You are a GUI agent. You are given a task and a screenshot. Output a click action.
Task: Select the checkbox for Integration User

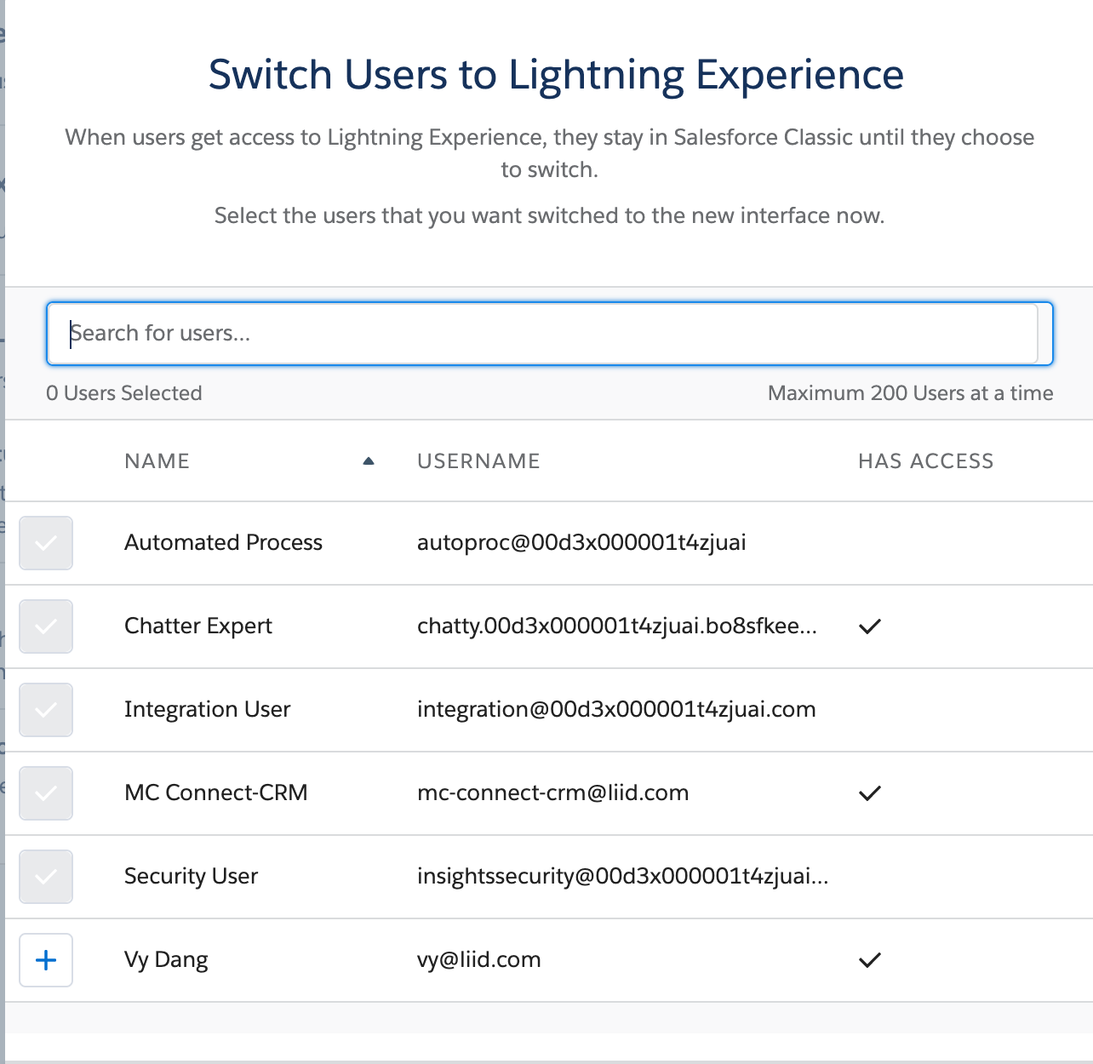point(45,710)
